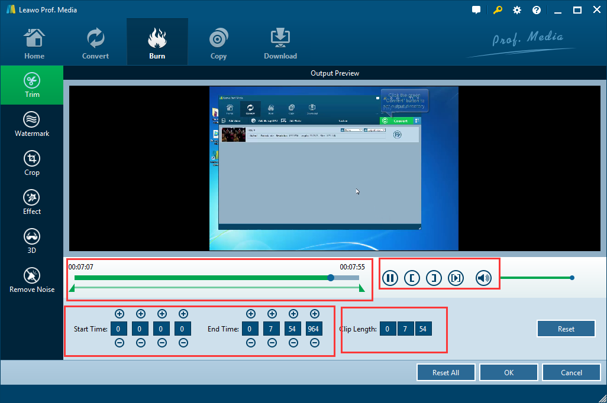
Task: Click the playback progress slider knob
Action: (331, 278)
